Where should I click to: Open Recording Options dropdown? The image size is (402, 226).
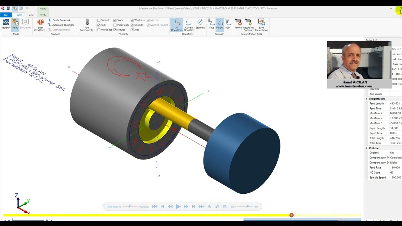pos(248,25)
